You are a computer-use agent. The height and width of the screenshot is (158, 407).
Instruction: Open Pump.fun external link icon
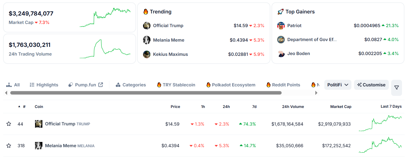(x=101, y=85)
